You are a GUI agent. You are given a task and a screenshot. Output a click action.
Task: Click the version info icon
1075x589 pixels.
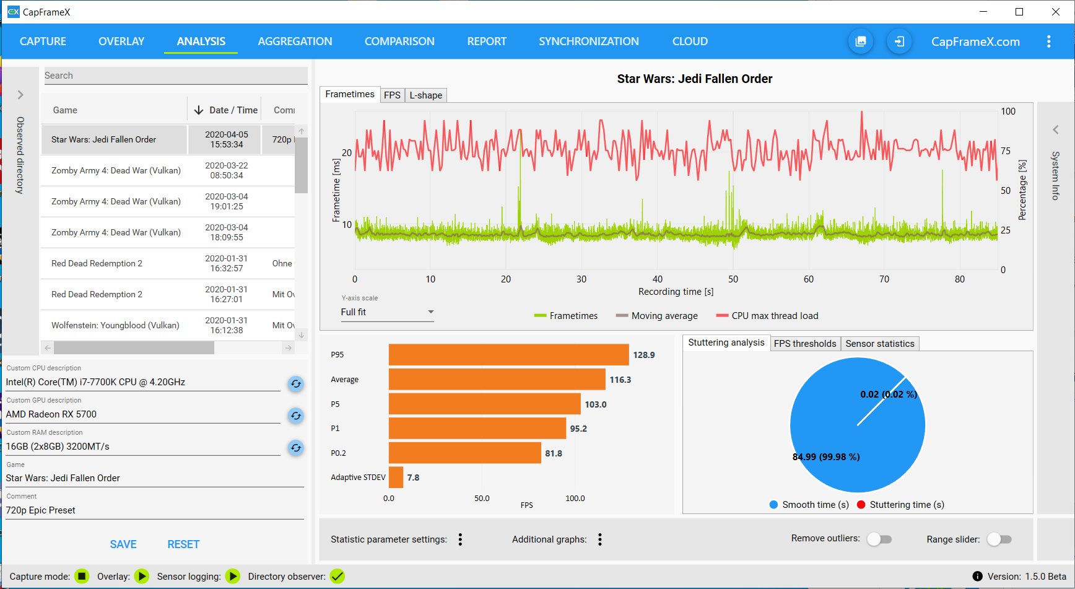[977, 577]
